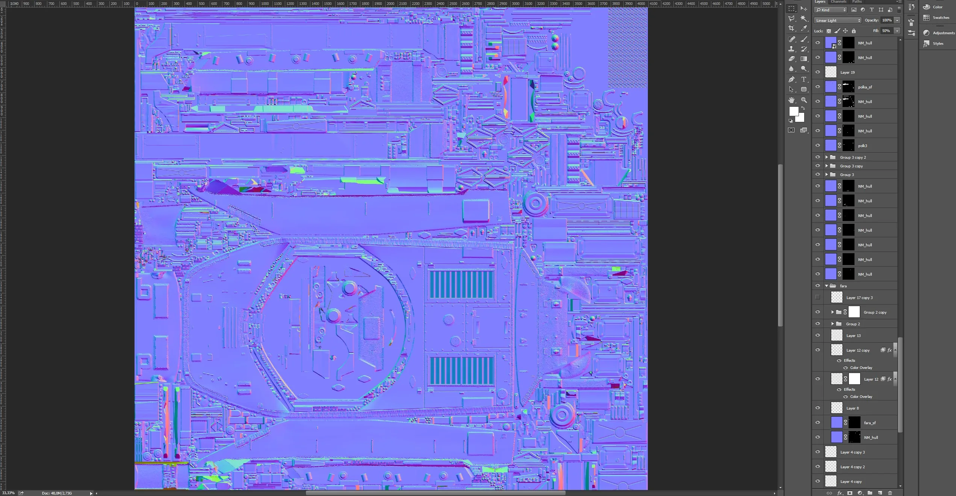Image resolution: width=956 pixels, height=496 pixels.
Task: Select the Dodge tool
Action: (x=804, y=68)
